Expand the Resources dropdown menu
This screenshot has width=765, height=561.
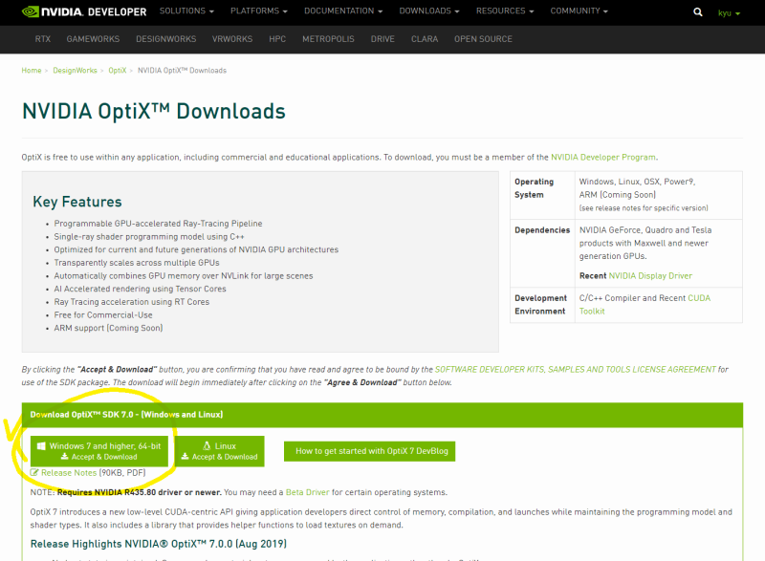coord(505,11)
